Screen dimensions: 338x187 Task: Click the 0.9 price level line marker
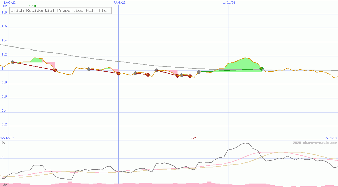[193, 138]
